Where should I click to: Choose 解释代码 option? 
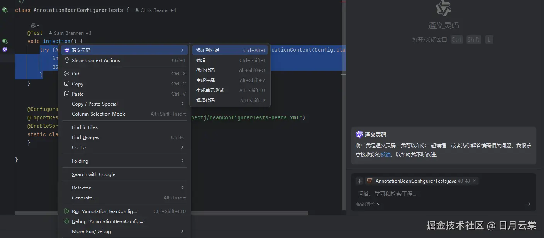230,100
